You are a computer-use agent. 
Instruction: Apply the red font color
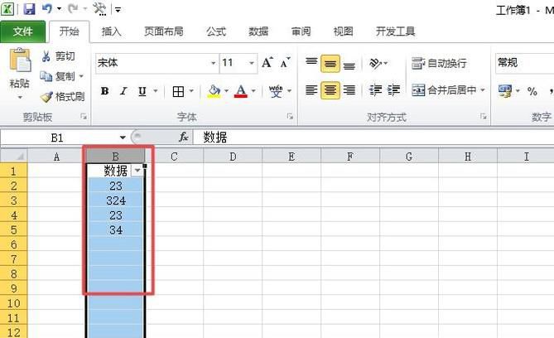(x=241, y=91)
